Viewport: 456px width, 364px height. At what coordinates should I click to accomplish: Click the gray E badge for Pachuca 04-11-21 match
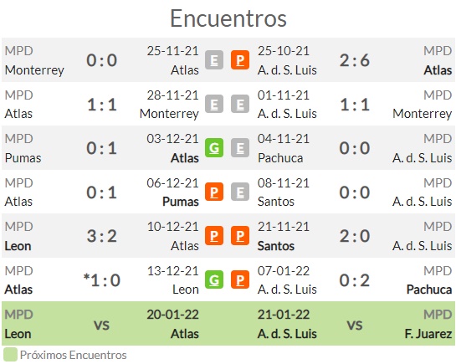click(240, 148)
